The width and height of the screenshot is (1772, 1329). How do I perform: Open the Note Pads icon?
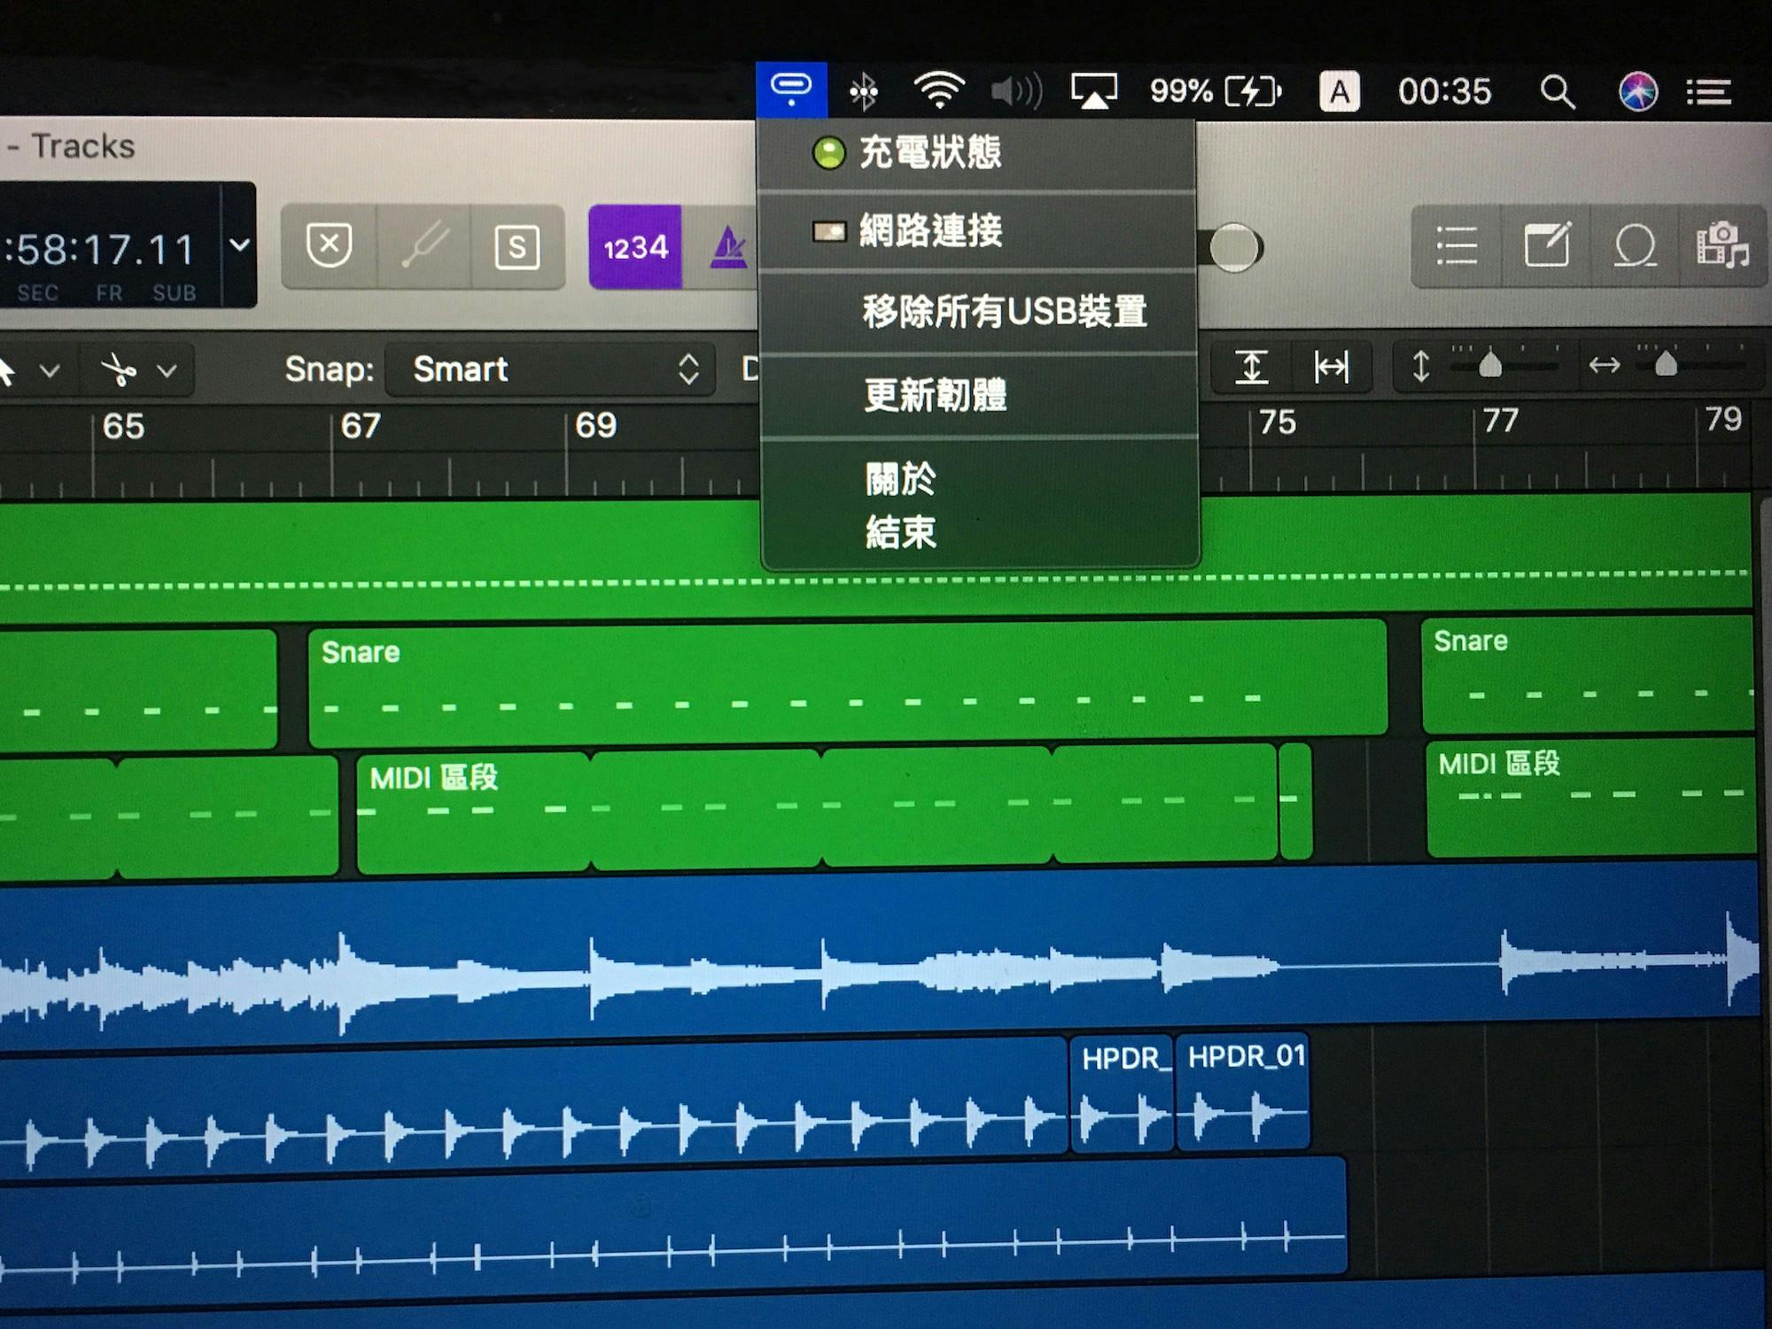pyautogui.click(x=1547, y=245)
